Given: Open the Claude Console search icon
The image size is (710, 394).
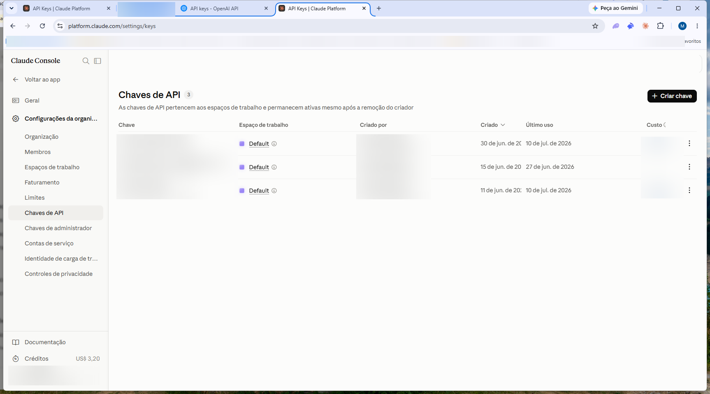Looking at the screenshot, I should click(86, 61).
